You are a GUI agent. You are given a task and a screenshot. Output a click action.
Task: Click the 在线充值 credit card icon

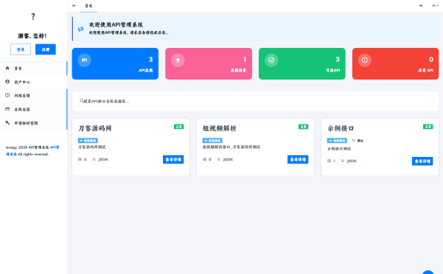click(x=7, y=109)
